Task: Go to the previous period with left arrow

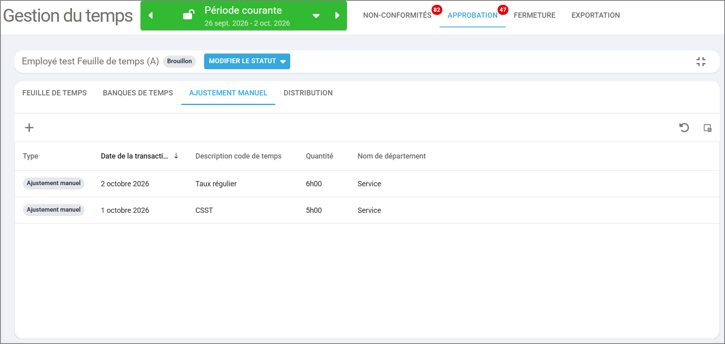Action: 151,16
